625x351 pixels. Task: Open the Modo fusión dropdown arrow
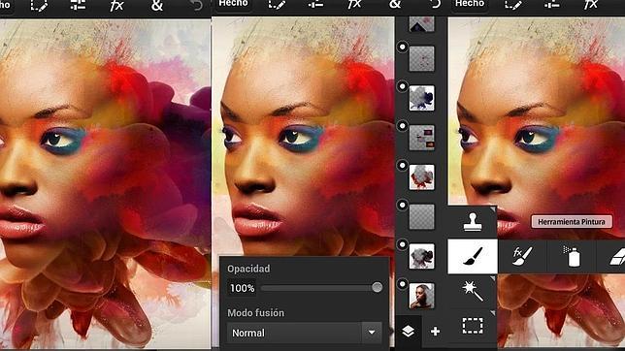pyautogui.click(x=372, y=333)
